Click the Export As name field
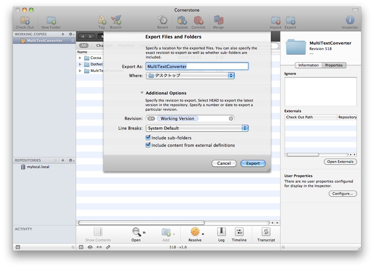 coord(197,66)
